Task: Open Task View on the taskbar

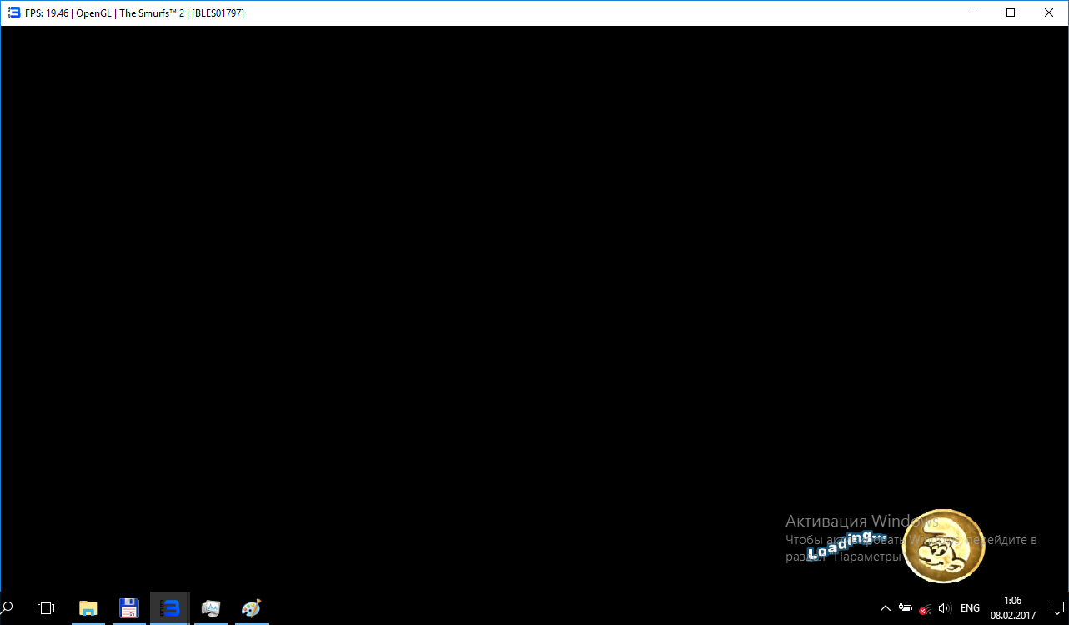Action: point(46,608)
